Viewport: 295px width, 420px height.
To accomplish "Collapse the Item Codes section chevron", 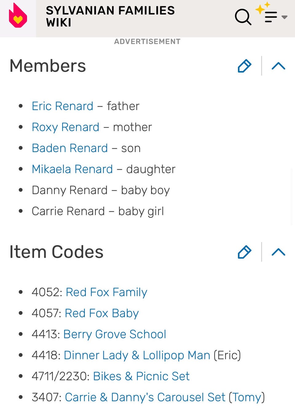I will [x=278, y=252].
